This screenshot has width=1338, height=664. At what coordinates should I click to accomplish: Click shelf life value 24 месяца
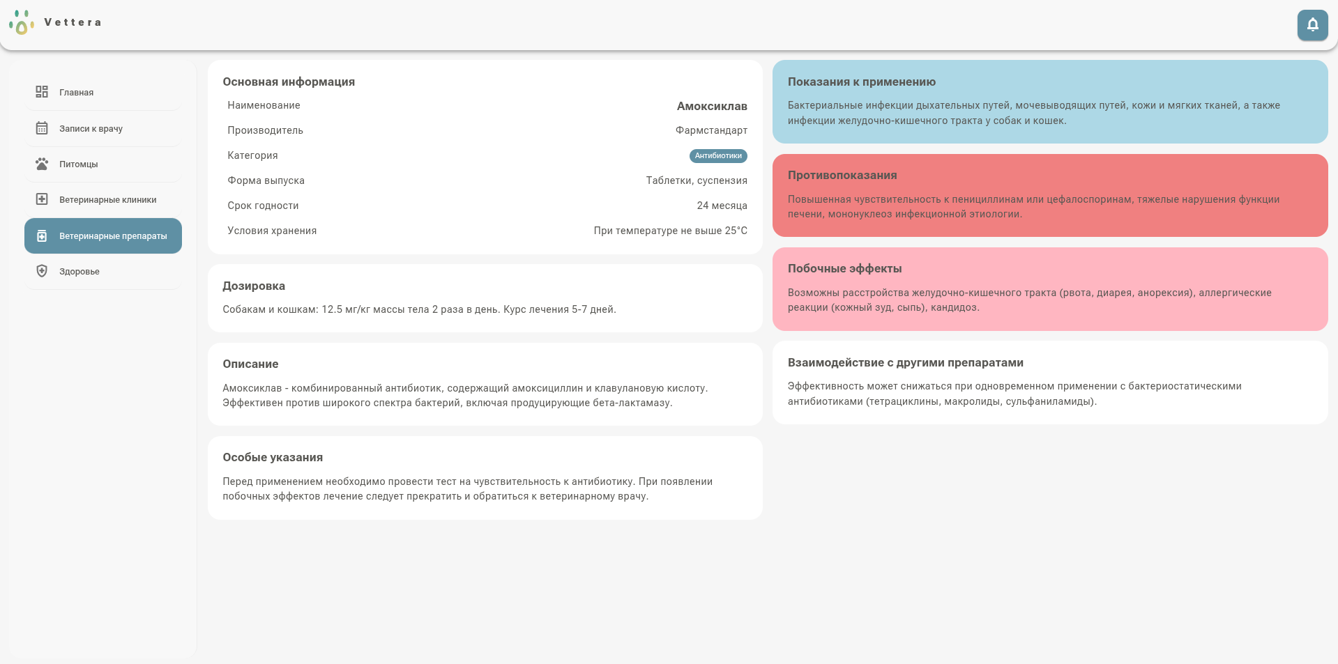click(722, 206)
